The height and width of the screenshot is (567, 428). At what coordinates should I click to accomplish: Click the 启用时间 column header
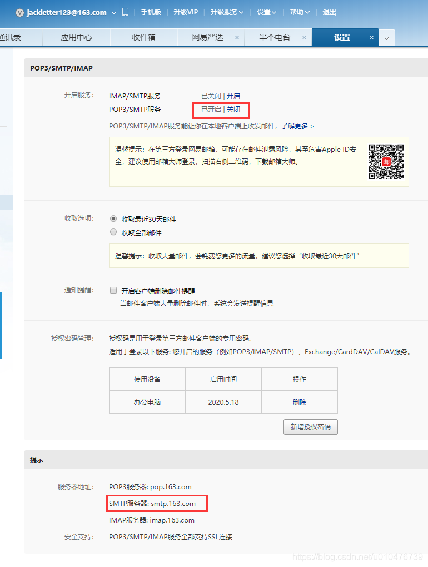(223, 379)
